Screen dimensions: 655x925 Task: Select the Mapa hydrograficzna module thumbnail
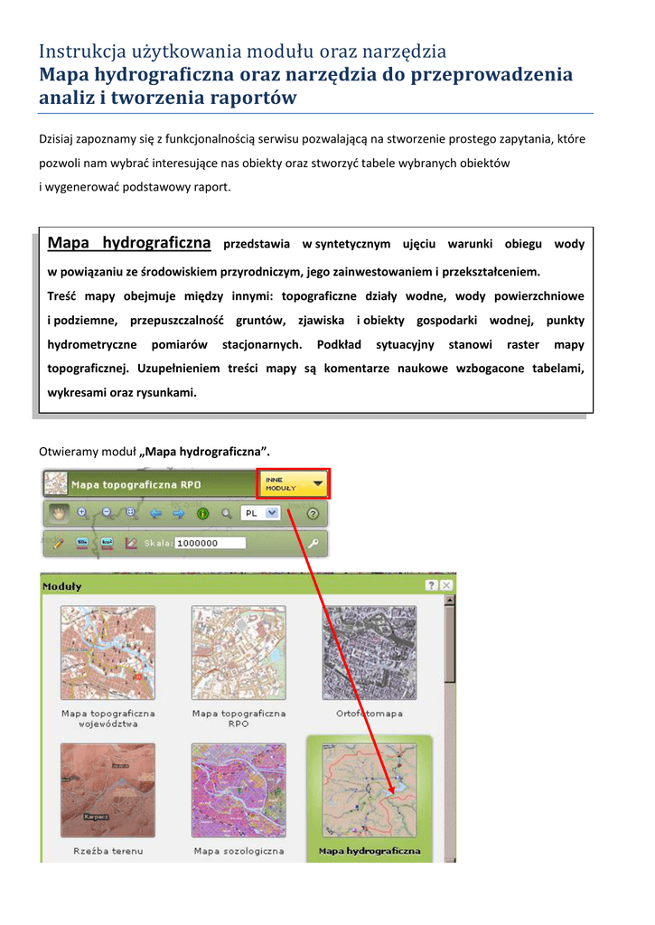tap(370, 790)
